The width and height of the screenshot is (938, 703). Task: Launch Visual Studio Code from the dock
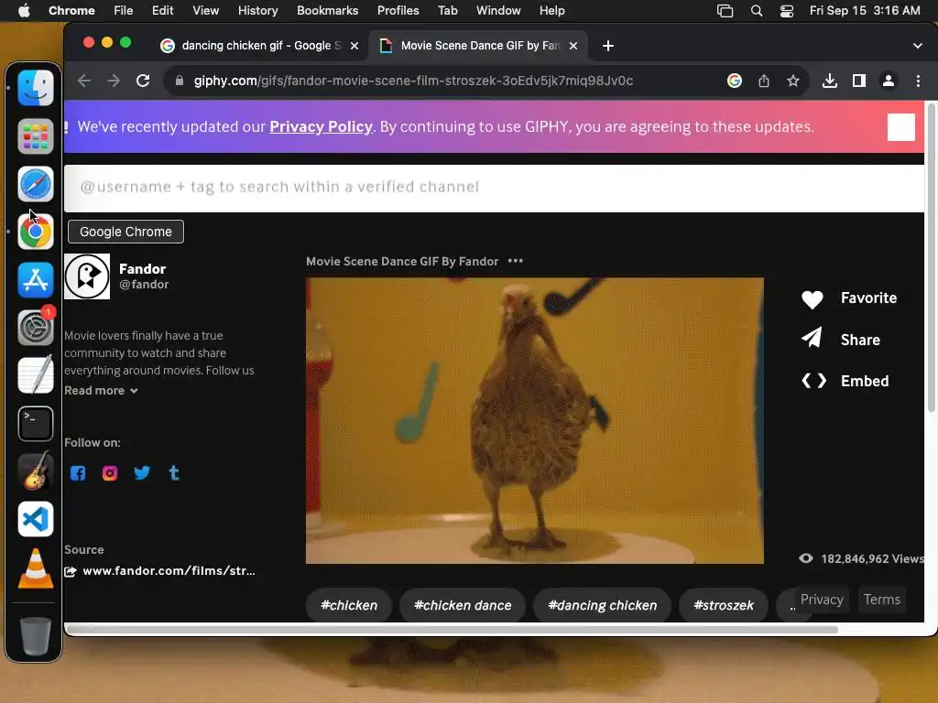[36, 519]
